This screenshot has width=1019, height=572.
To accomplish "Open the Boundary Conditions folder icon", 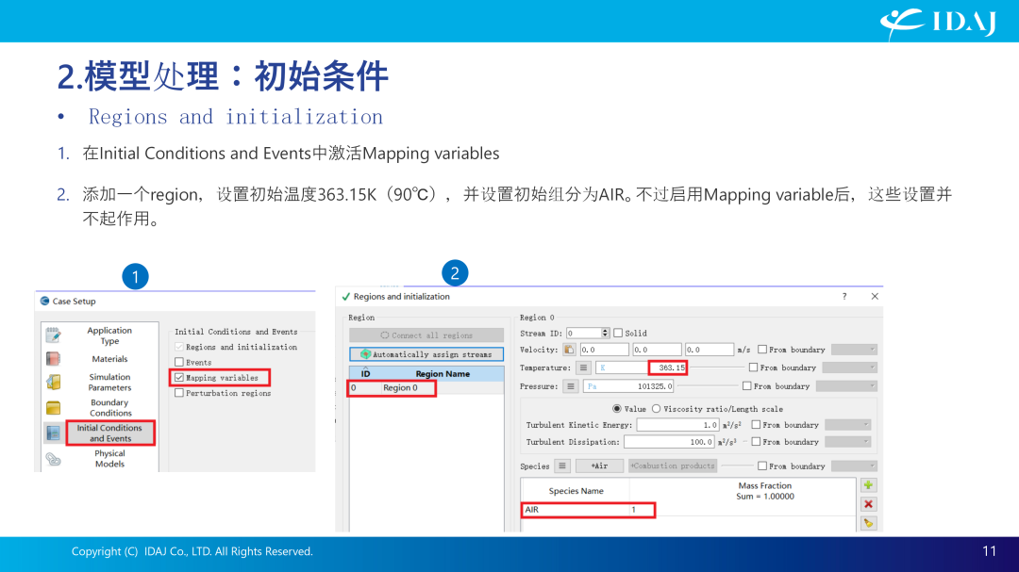I will click(53, 408).
